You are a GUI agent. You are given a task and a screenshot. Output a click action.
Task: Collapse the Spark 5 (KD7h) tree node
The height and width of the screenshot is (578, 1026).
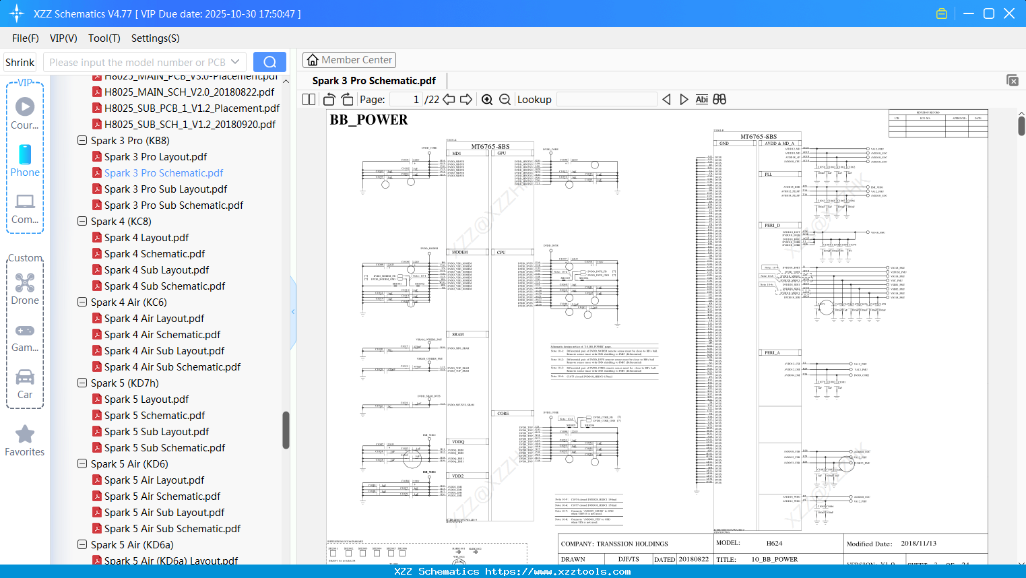click(82, 383)
